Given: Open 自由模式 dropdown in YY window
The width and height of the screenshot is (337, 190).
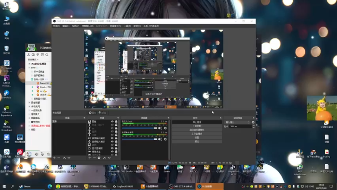Looking at the screenshot, I should pyautogui.click(x=33, y=60).
